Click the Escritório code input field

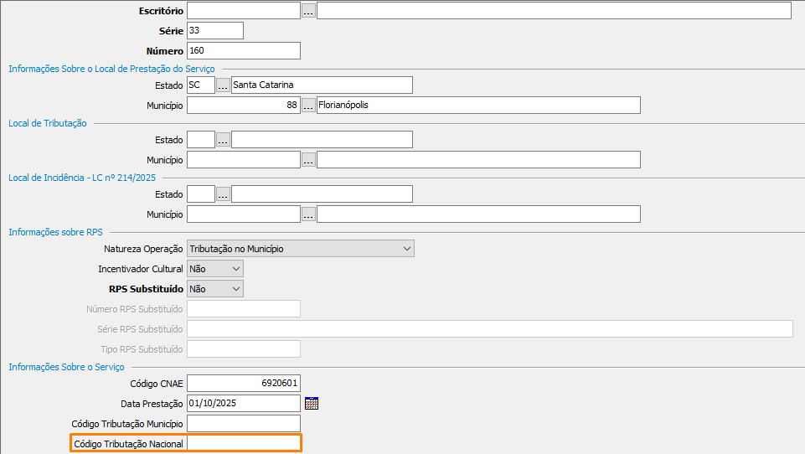243,11
